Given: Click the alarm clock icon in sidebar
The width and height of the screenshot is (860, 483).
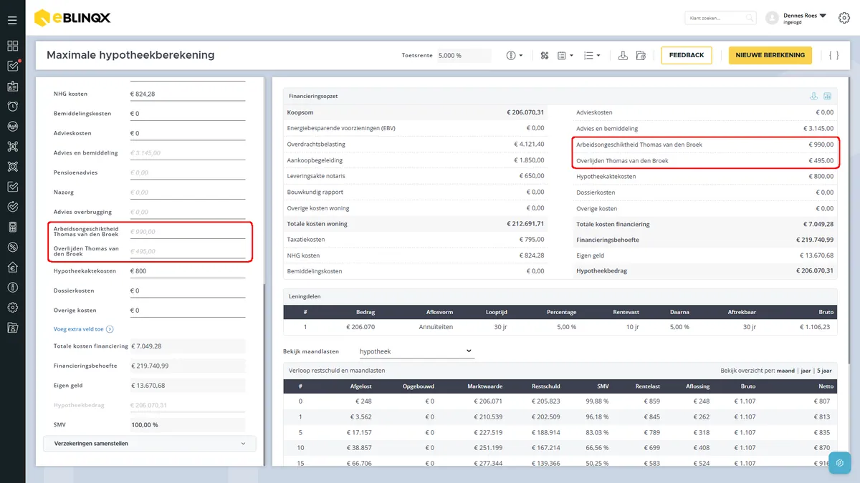Looking at the screenshot, I should [12, 106].
